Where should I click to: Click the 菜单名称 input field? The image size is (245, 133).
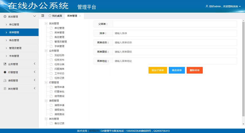coord(175,42)
